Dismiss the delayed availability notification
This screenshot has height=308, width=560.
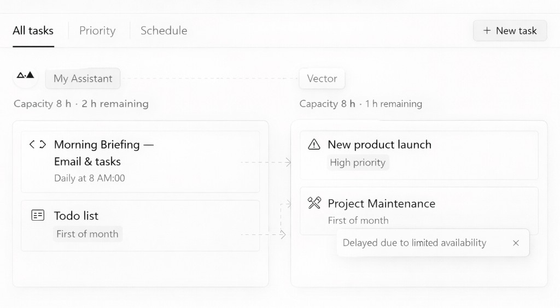point(516,243)
